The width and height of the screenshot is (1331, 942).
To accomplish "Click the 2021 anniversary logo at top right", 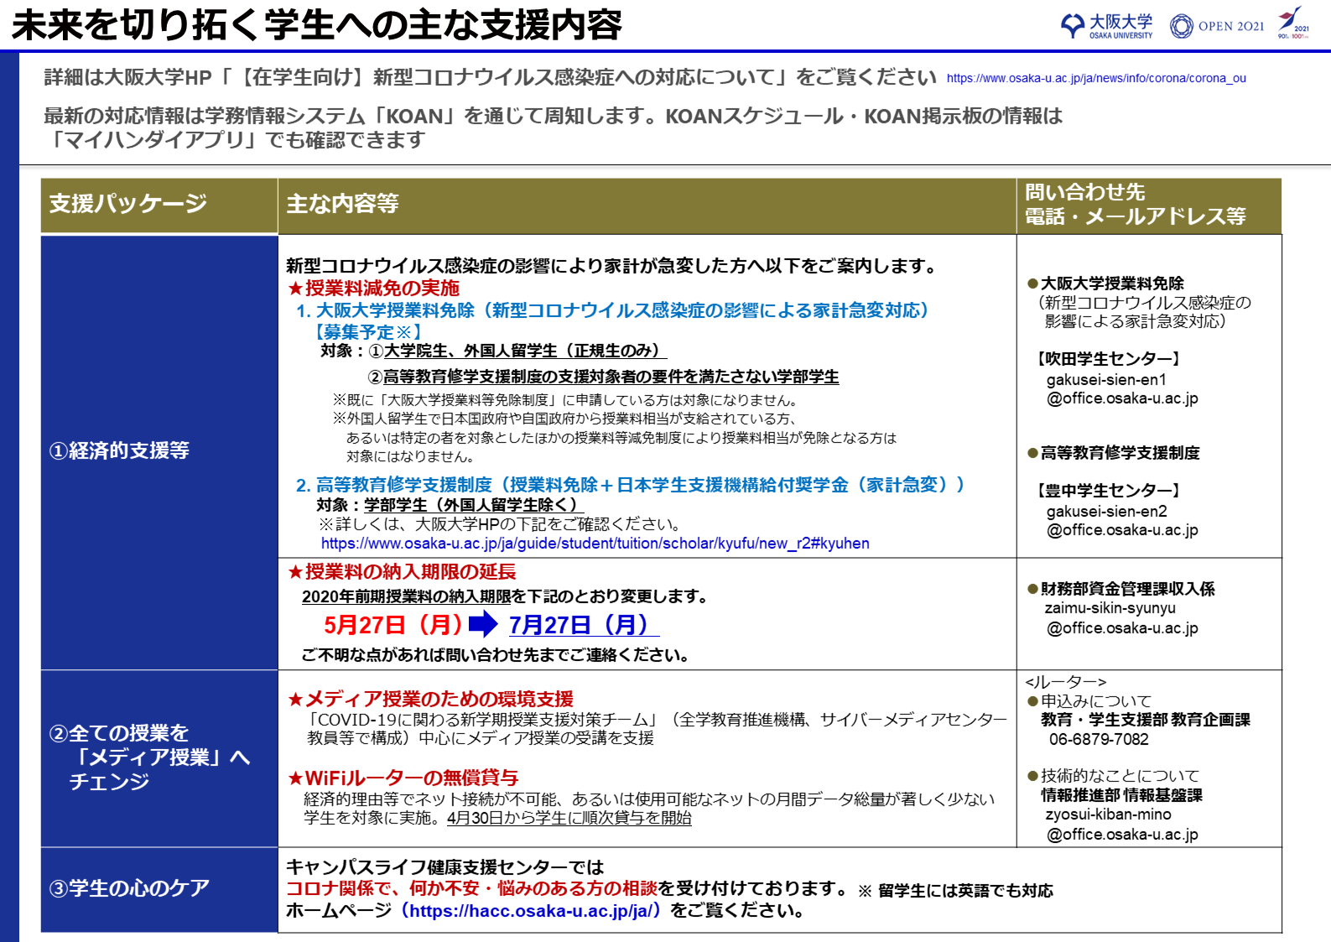I will tap(1292, 23).
